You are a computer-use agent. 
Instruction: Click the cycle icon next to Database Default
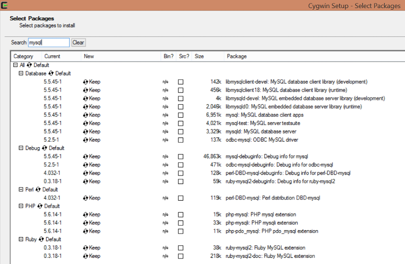(51, 73)
